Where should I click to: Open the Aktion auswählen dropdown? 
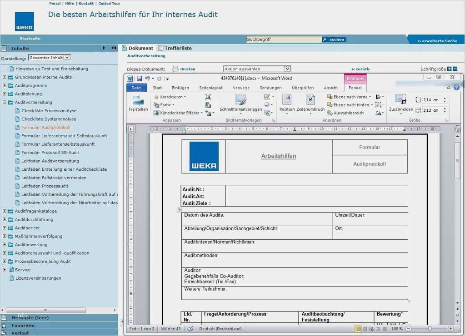[257, 69]
